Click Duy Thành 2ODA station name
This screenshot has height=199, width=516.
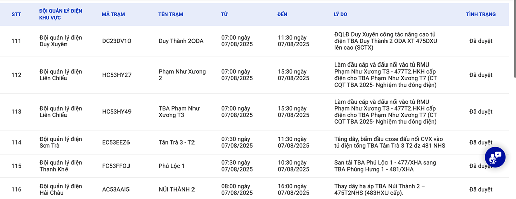point(181,41)
